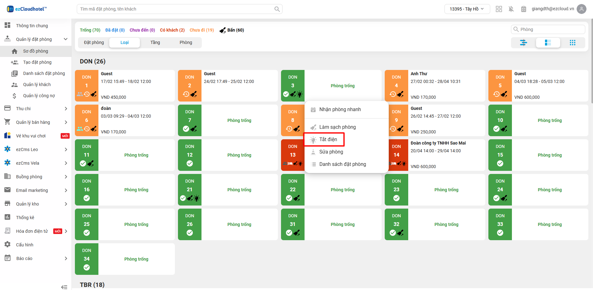This screenshot has height=290, width=593.
Task: Click the clipboard icon beside notification bell
Action: [x=523, y=9]
